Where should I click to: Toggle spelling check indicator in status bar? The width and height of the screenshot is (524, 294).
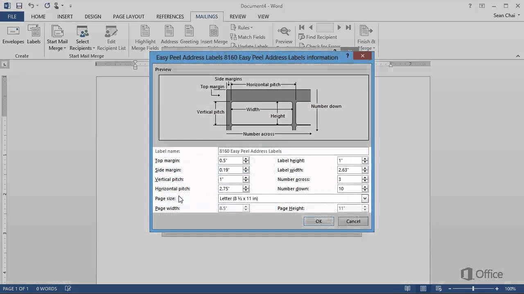pyautogui.click(x=68, y=288)
